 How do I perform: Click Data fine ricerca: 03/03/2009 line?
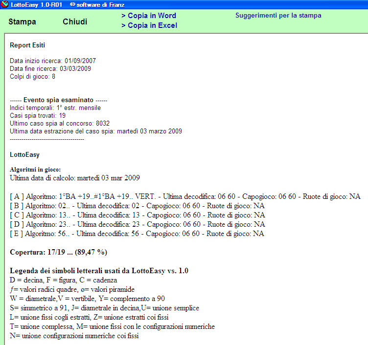coord(50,69)
